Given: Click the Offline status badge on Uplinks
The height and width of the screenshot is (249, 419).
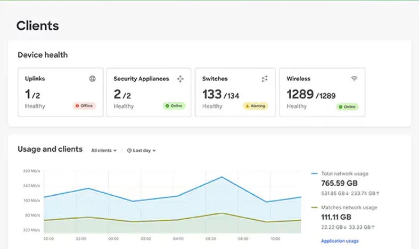Looking at the screenshot, I should coord(84,106).
